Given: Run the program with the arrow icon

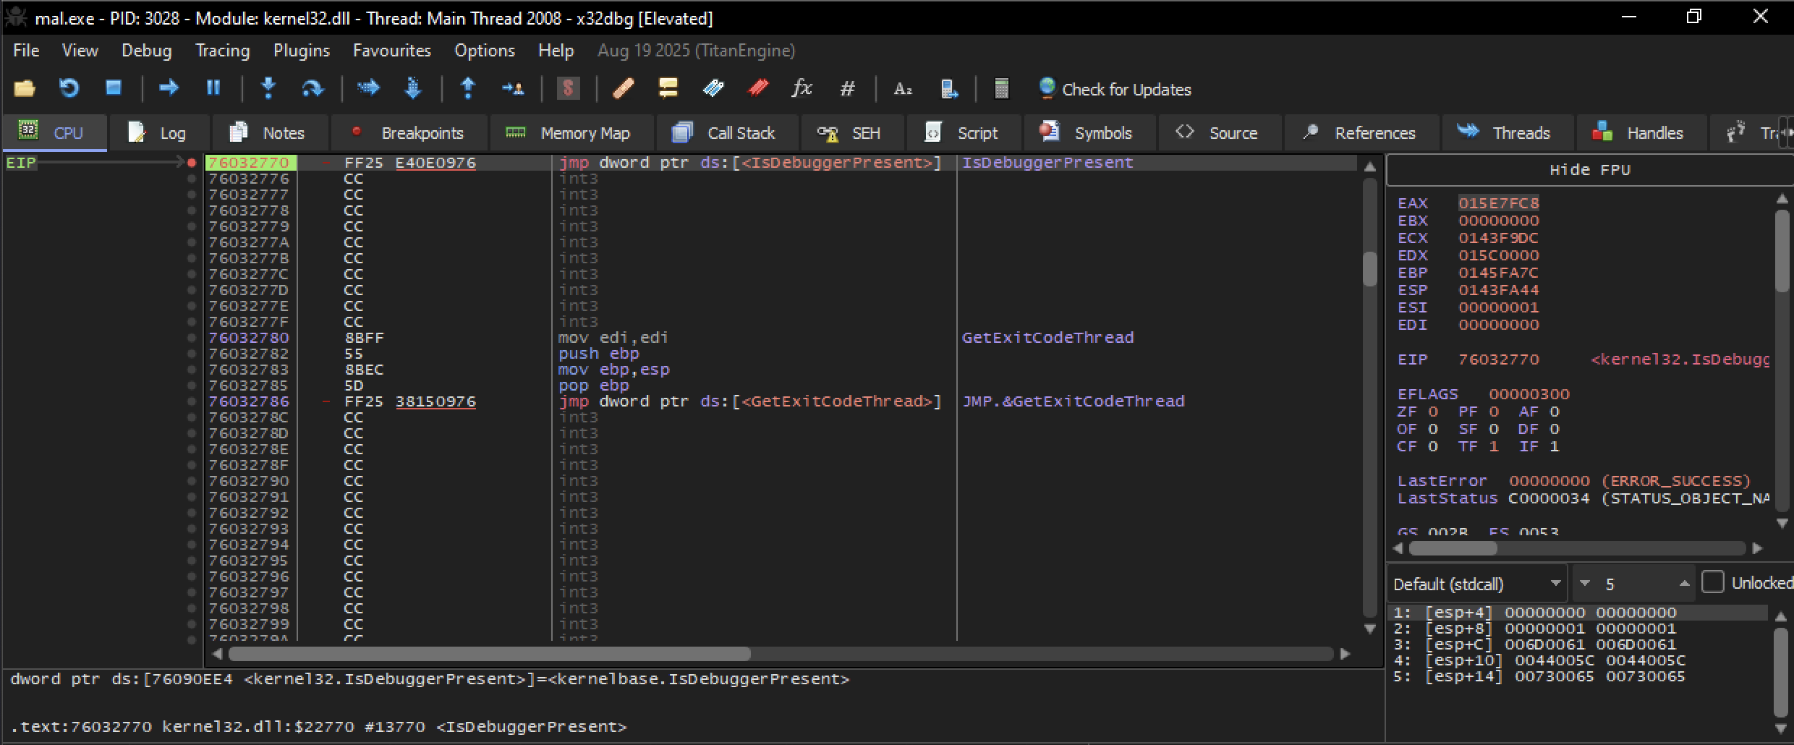Looking at the screenshot, I should click(x=169, y=88).
